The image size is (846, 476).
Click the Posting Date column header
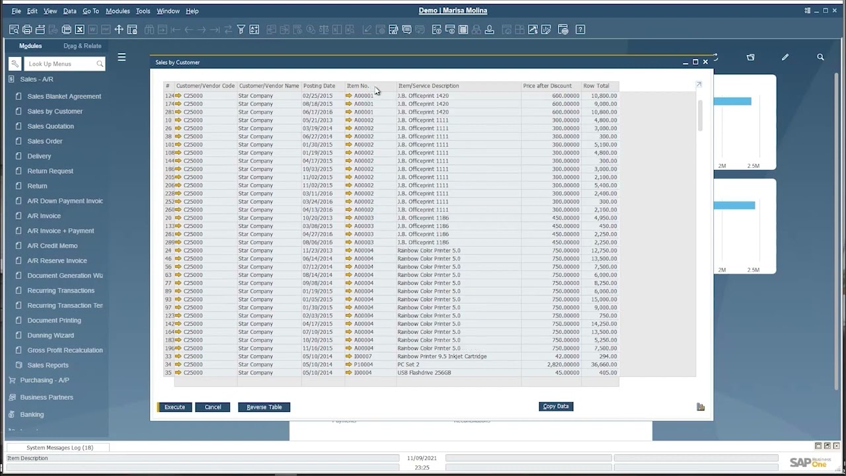[323, 86]
